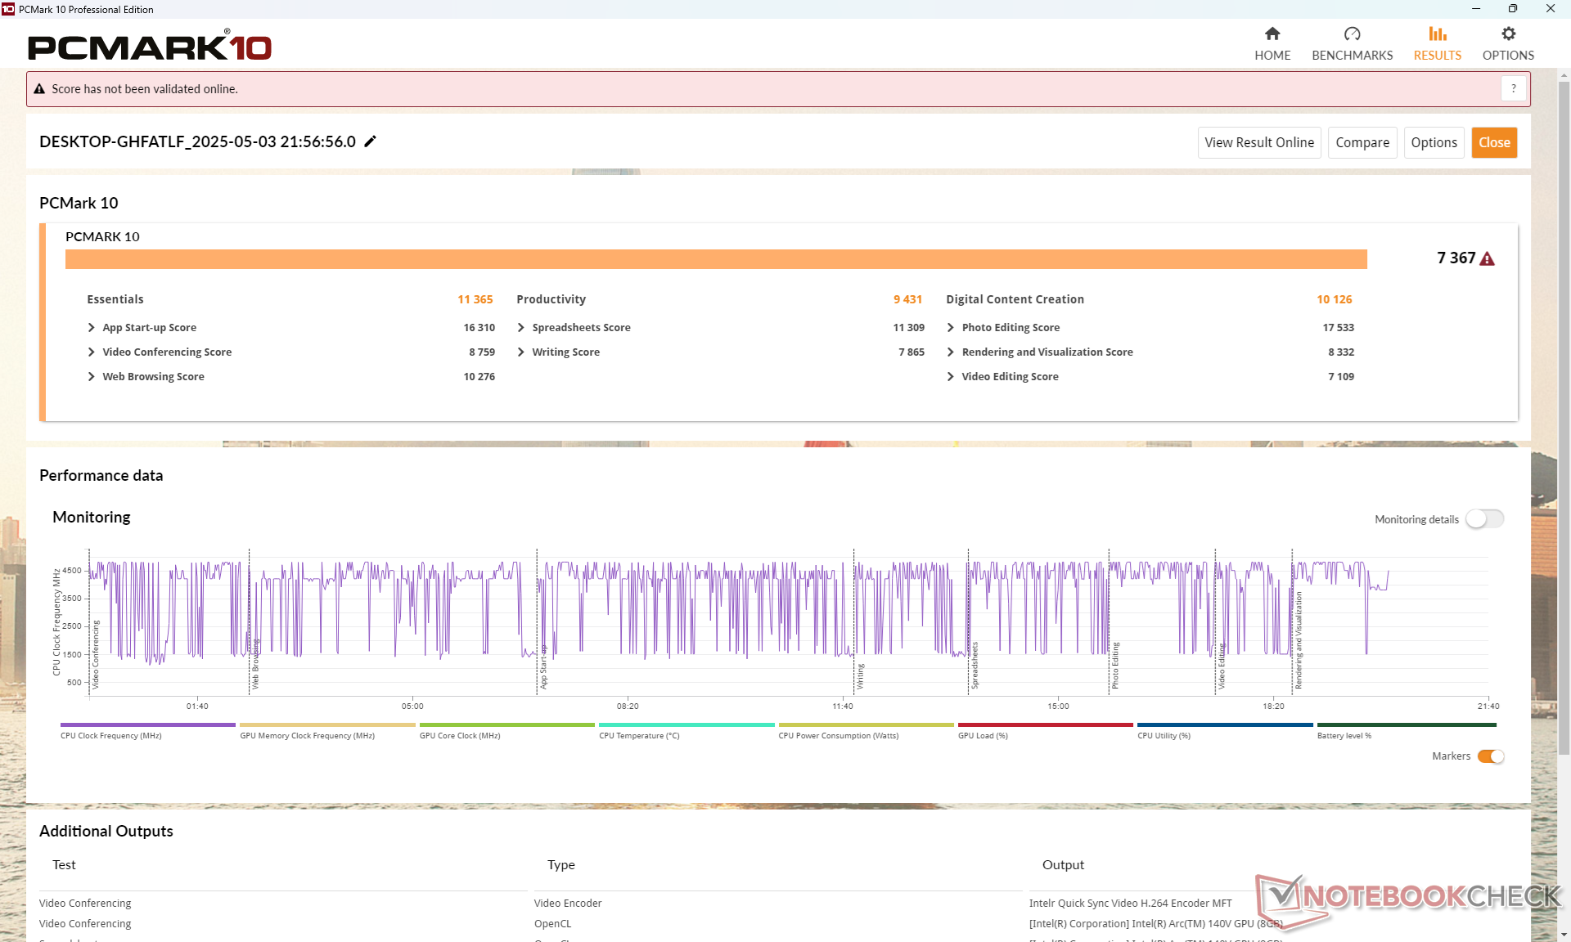Click the Video Encoder type cell
The width and height of the screenshot is (1571, 942).
click(x=568, y=903)
